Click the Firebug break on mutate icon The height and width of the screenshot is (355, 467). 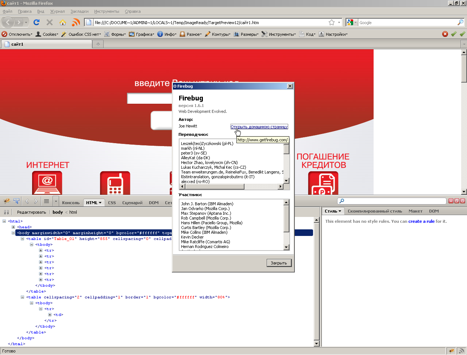point(7,212)
